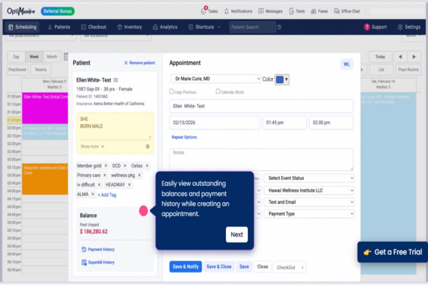This screenshot has height=285, width=428.
Task: Click the lightbulb icon in patient note
Action: [147, 146]
